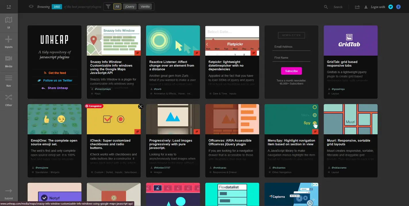Select the All filter
Viewport: 409px width, 206px height.
click(x=117, y=7)
